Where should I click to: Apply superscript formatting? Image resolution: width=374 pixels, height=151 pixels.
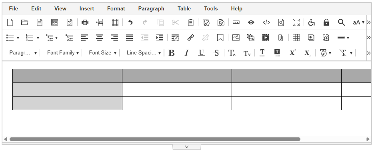pos(293,53)
